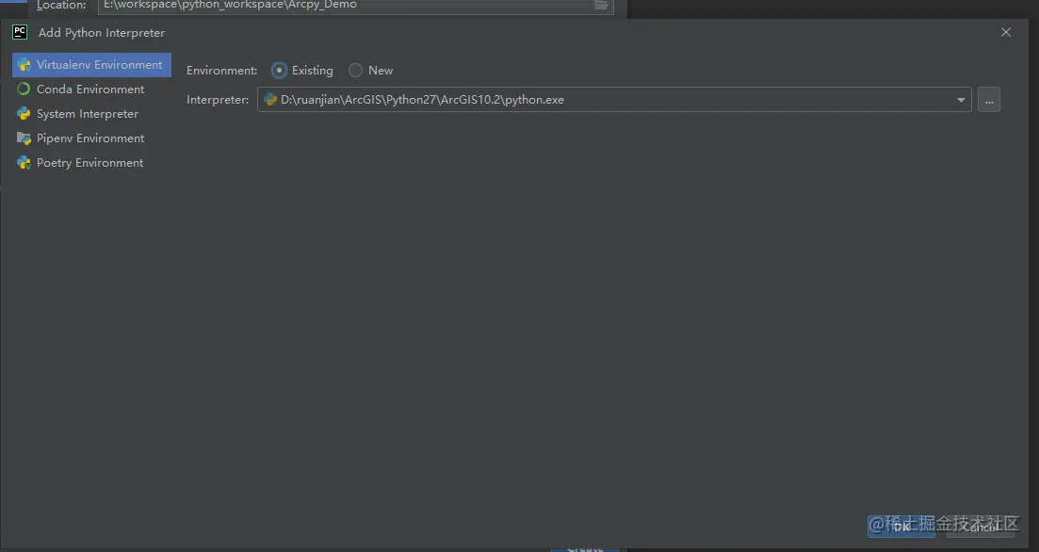Select Virtualenv Environment in sidebar
The height and width of the screenshot is (552, 1039).
tap(91, 65)
